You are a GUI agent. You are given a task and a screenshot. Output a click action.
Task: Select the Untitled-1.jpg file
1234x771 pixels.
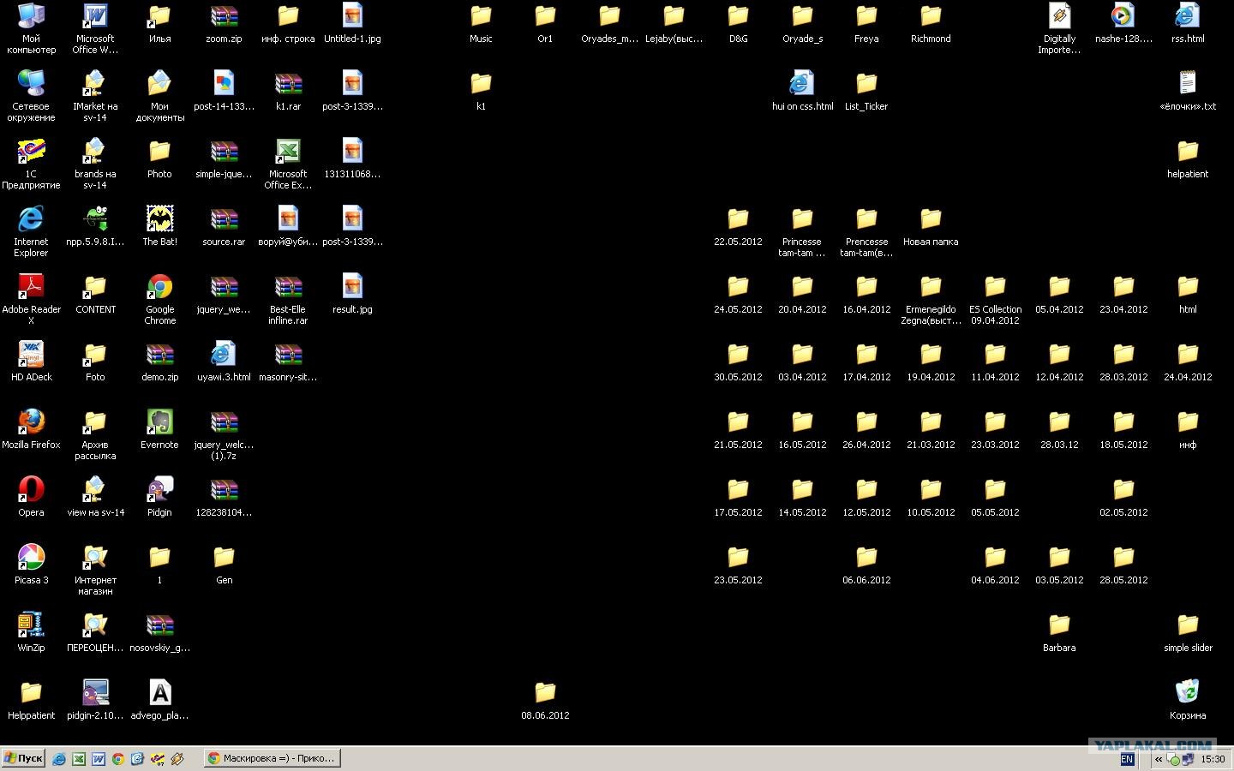352,22
